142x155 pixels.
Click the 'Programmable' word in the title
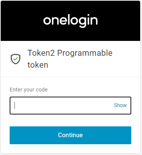pyautogui.click(x=85, y=54)
